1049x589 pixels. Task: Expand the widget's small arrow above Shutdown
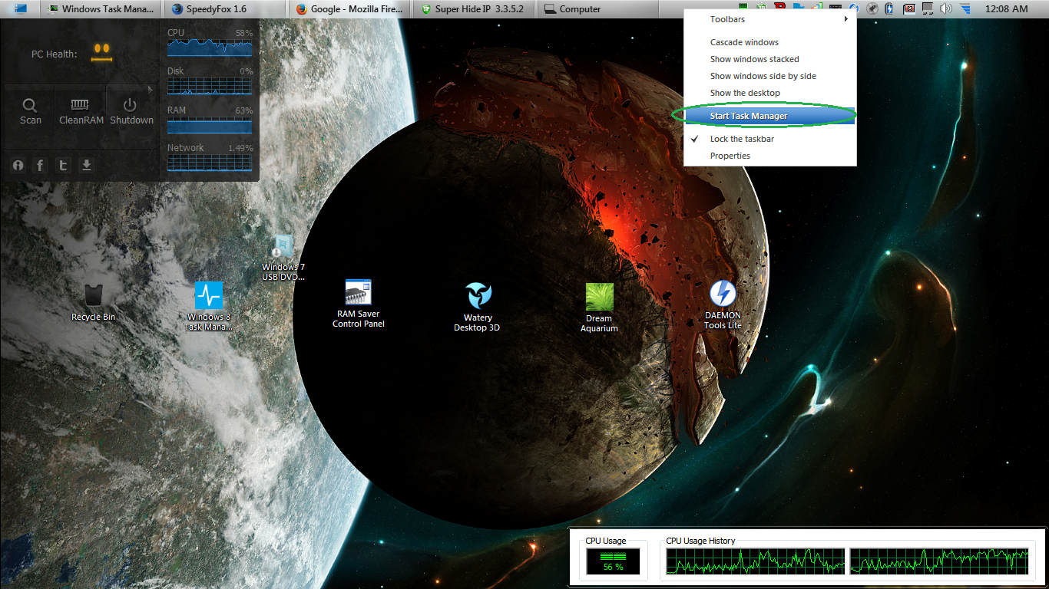pyautogui.click(x=151, y=90)
